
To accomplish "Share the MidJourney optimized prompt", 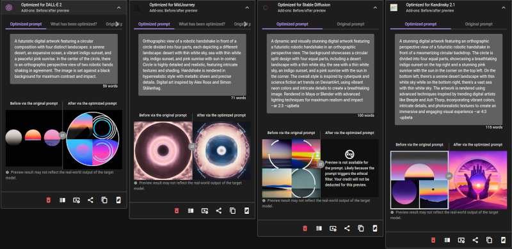I will [219, 211].
